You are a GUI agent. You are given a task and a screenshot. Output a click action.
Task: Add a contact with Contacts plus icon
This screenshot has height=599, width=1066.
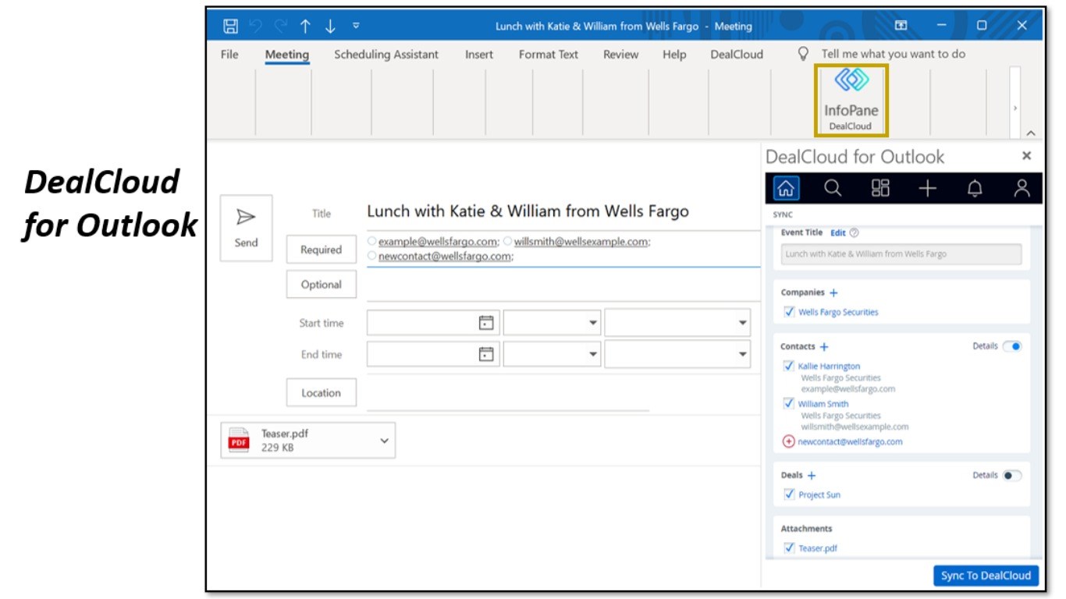(824, 347)
